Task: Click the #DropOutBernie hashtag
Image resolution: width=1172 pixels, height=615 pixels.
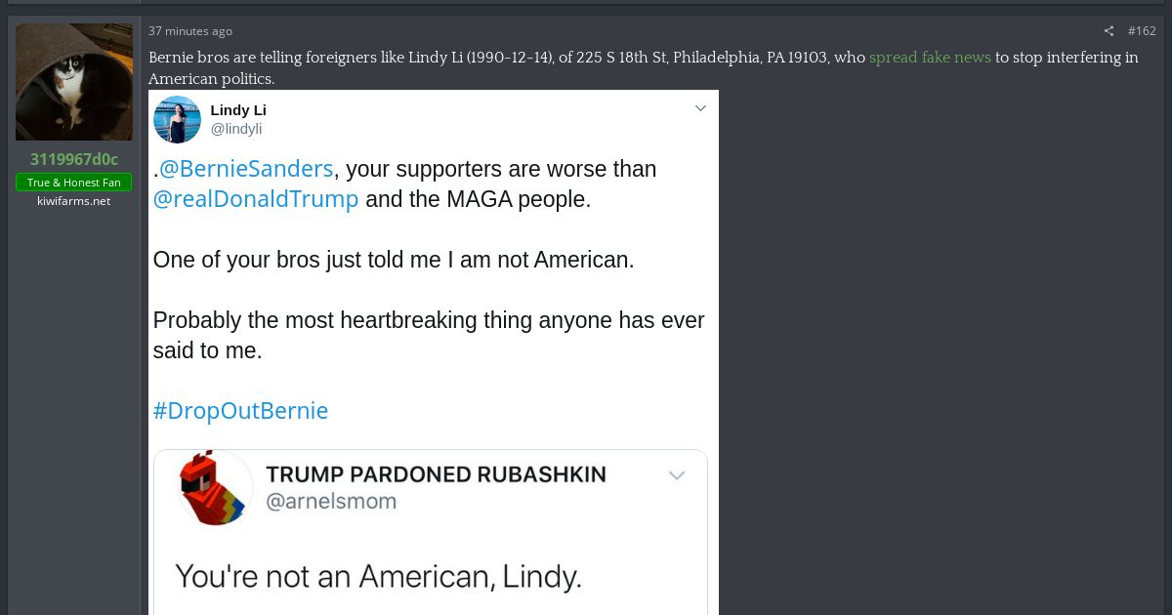Action: click(240, 411)
